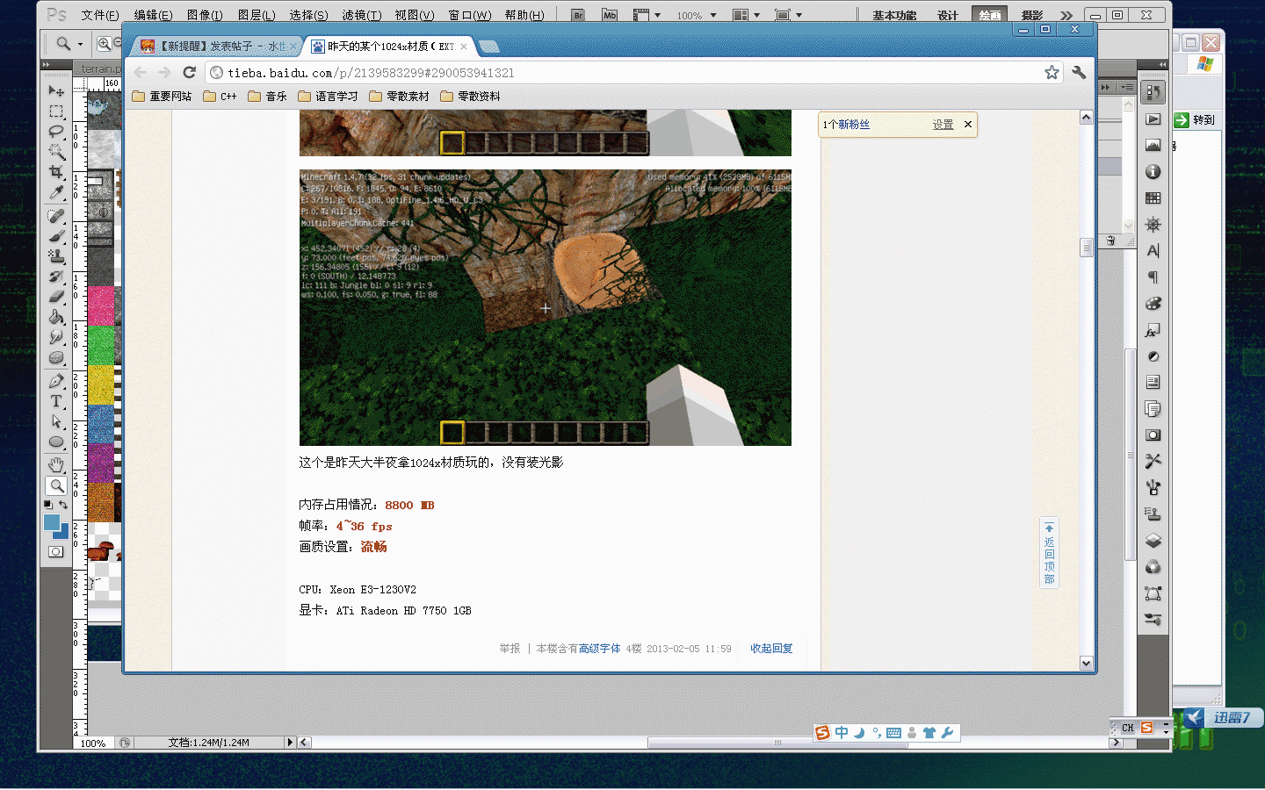1265x790 pixels.
Task: Collapse the right icon panel dock
Action: [x=1162, y=65]
